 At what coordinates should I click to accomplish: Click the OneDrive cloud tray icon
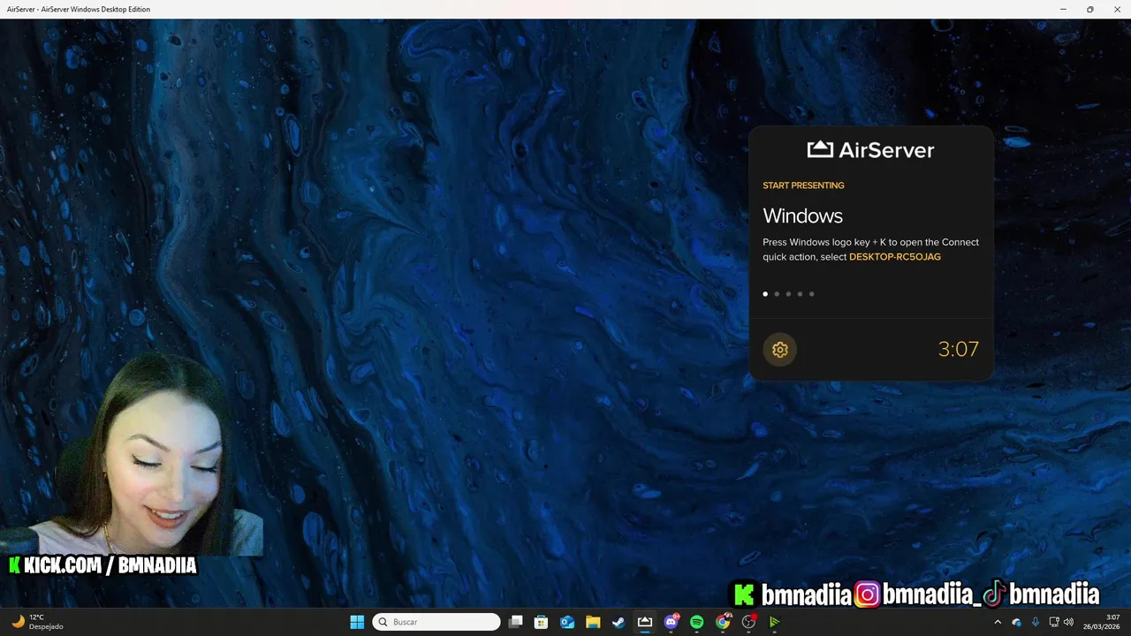point(1017,622)
